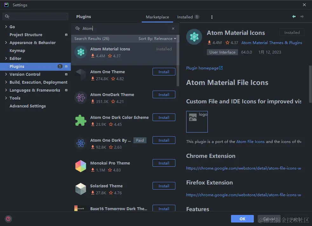Select the green puzzle icon for Atom One Dark Color Scheme

point(80,120)
